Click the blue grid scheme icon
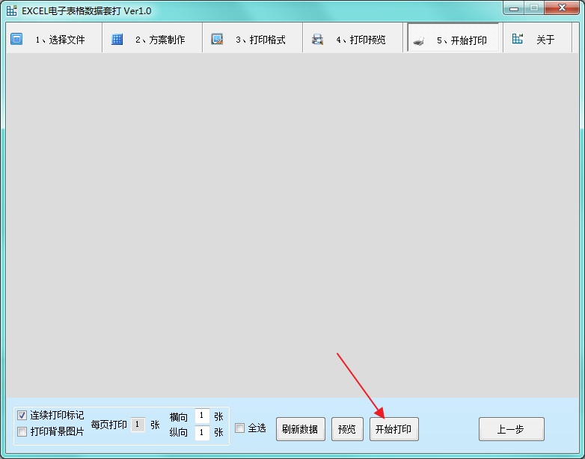This screenshot has width=585, height=459. pyautogui.click(x=117, y=39)
